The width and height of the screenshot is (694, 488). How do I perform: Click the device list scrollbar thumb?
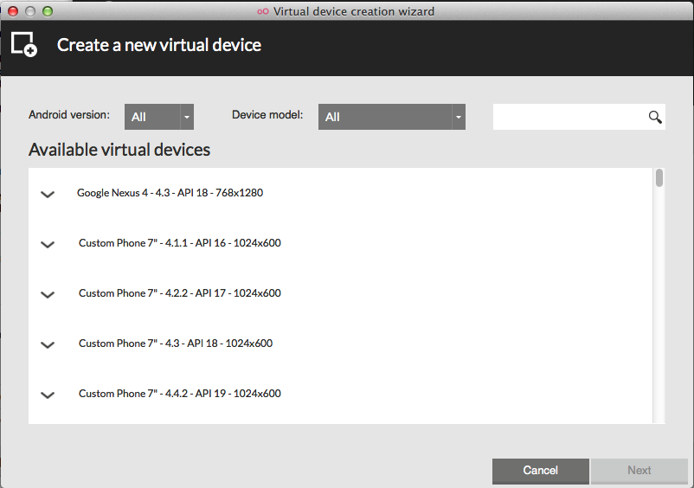(659, 178)
